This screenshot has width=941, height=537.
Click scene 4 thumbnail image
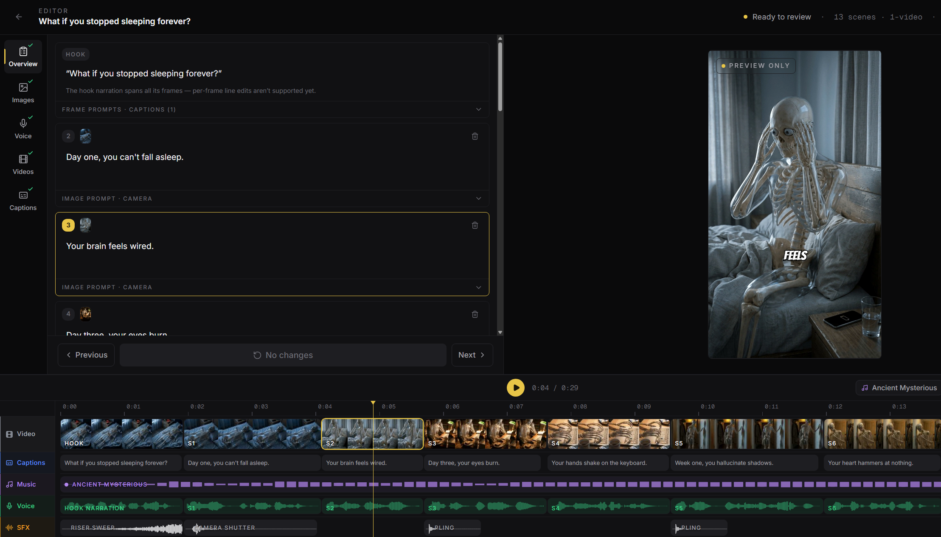click(x=85, y=314)
